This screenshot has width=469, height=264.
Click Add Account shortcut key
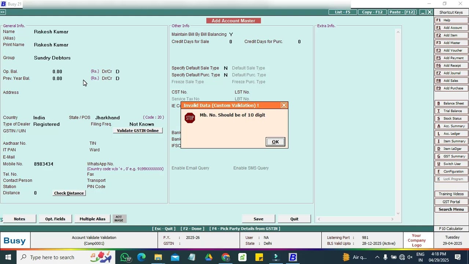click(451, 28)
